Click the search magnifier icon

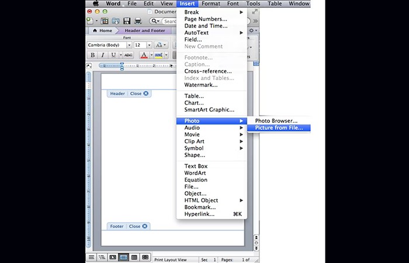click(x=154, y=21)
